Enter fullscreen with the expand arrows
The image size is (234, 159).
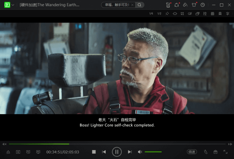point(225,152)
